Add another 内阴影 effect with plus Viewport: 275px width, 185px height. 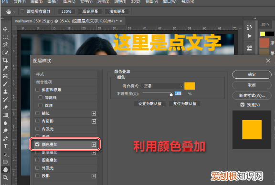pyautogui.click(x=94, y=121)
